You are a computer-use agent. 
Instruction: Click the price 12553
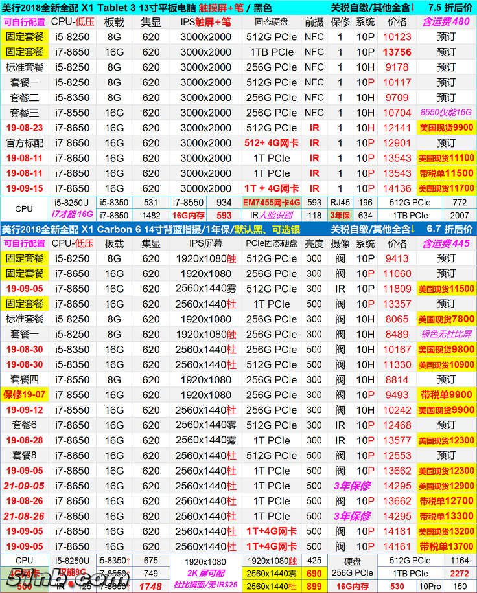397,455
